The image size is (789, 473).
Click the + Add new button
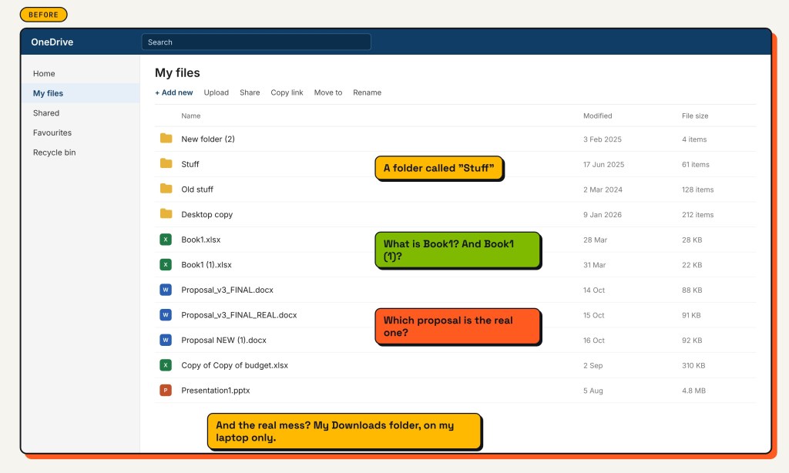[174, 92]
